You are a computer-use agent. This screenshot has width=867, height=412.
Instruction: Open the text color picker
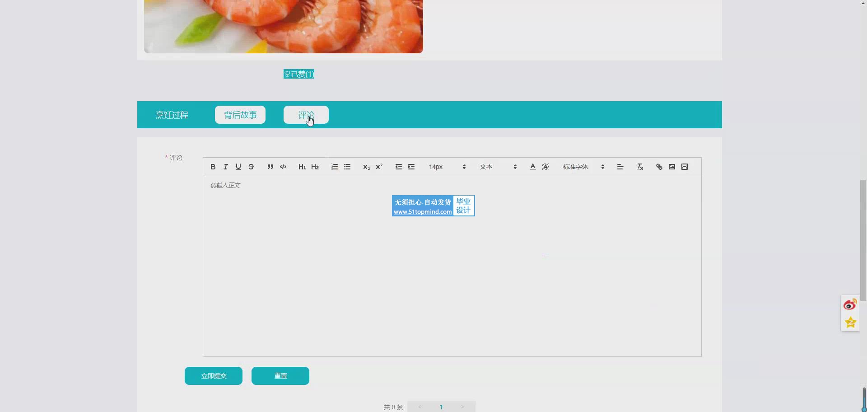[533, 167]
